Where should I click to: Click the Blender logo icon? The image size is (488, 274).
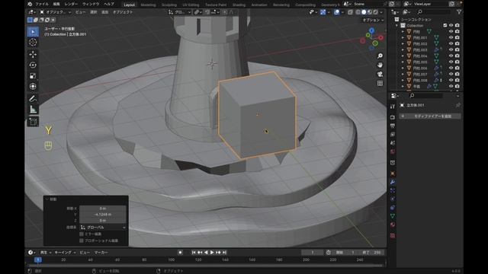(x=30, y=4)
